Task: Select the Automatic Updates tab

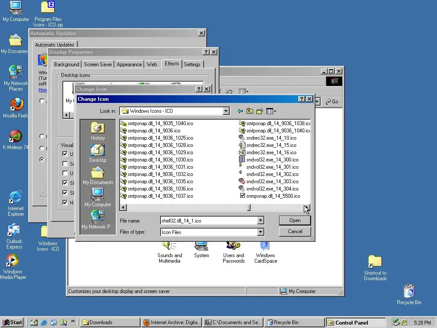Action: (55, 44)
